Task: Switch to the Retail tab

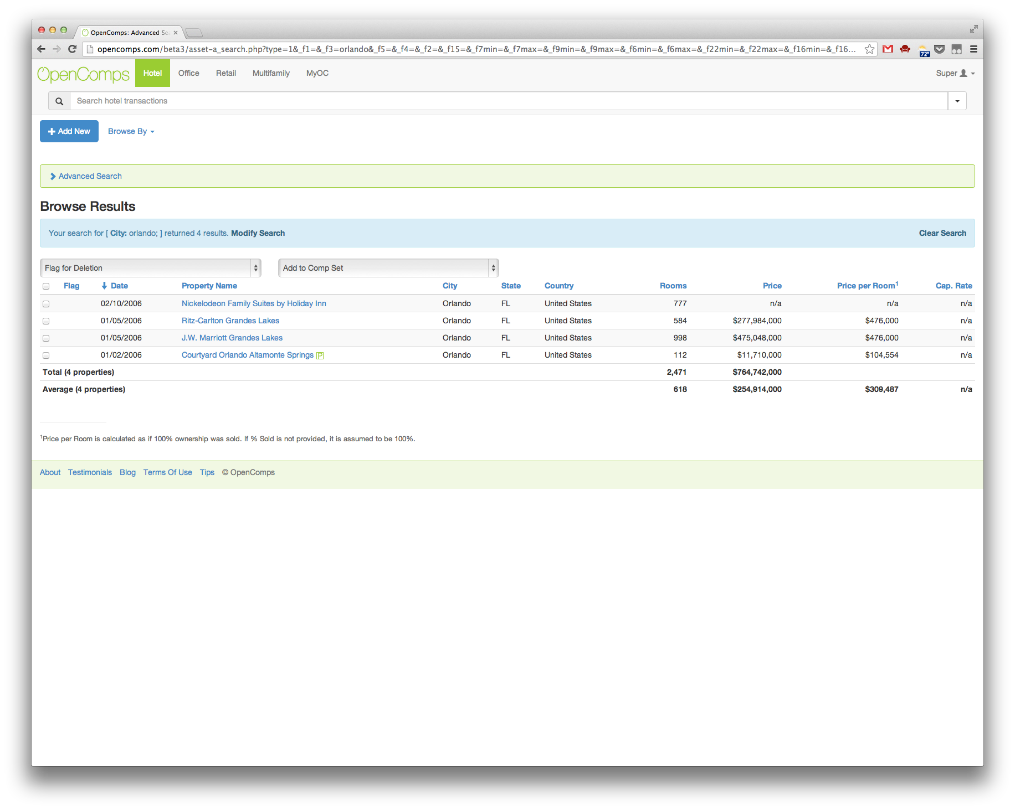Action: (x=226, y=73)
